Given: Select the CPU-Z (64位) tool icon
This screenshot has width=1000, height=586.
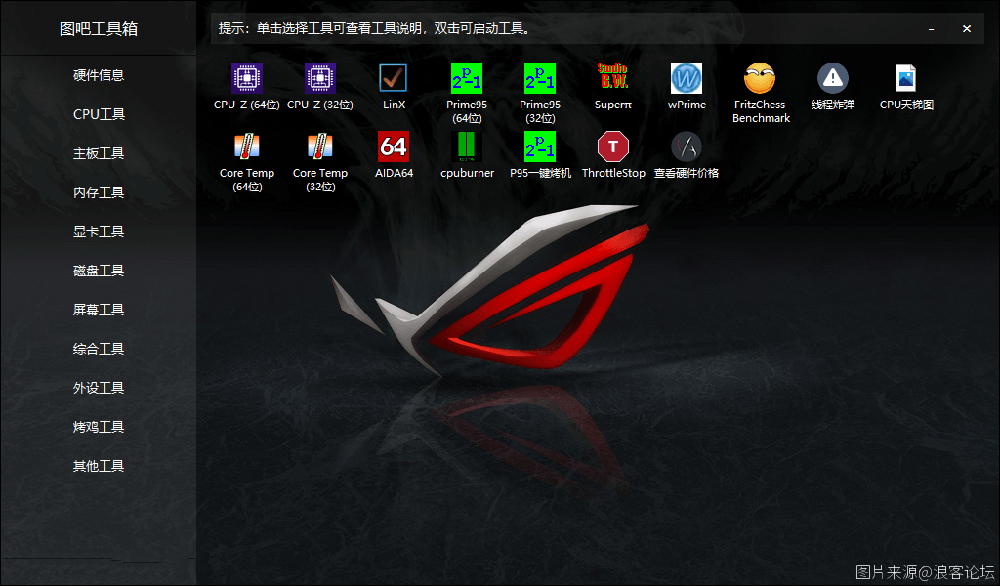Looking at the screenshot, I should pyautogui.click(x=247, y=78).
